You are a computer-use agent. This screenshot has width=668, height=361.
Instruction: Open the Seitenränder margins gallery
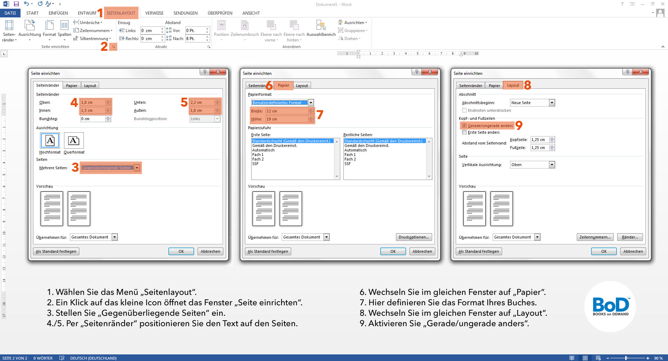point(9,31)
